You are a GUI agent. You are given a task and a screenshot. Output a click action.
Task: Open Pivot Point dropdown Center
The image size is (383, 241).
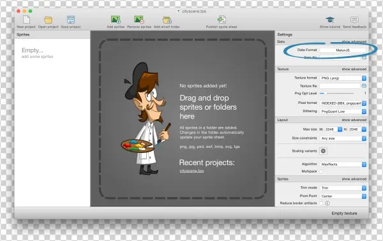coord(343,196)
